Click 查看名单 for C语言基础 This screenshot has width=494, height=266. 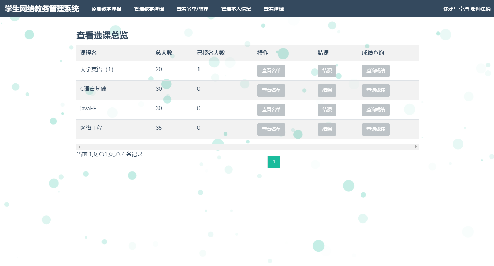(271, 90)
